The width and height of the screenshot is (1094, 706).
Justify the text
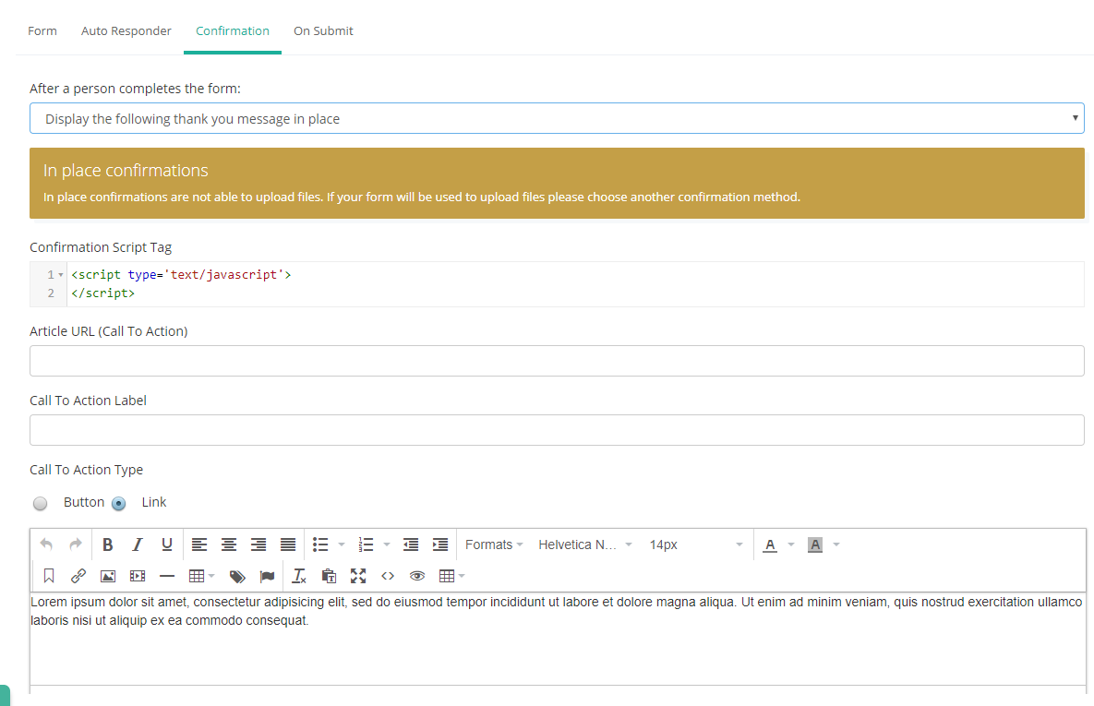coord(287,544)
